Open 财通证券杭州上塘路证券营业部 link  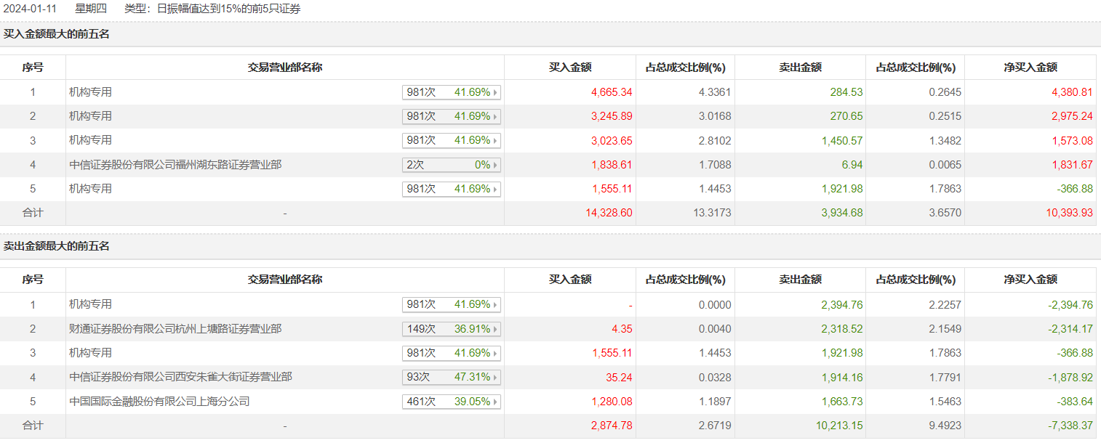[175, 329]
